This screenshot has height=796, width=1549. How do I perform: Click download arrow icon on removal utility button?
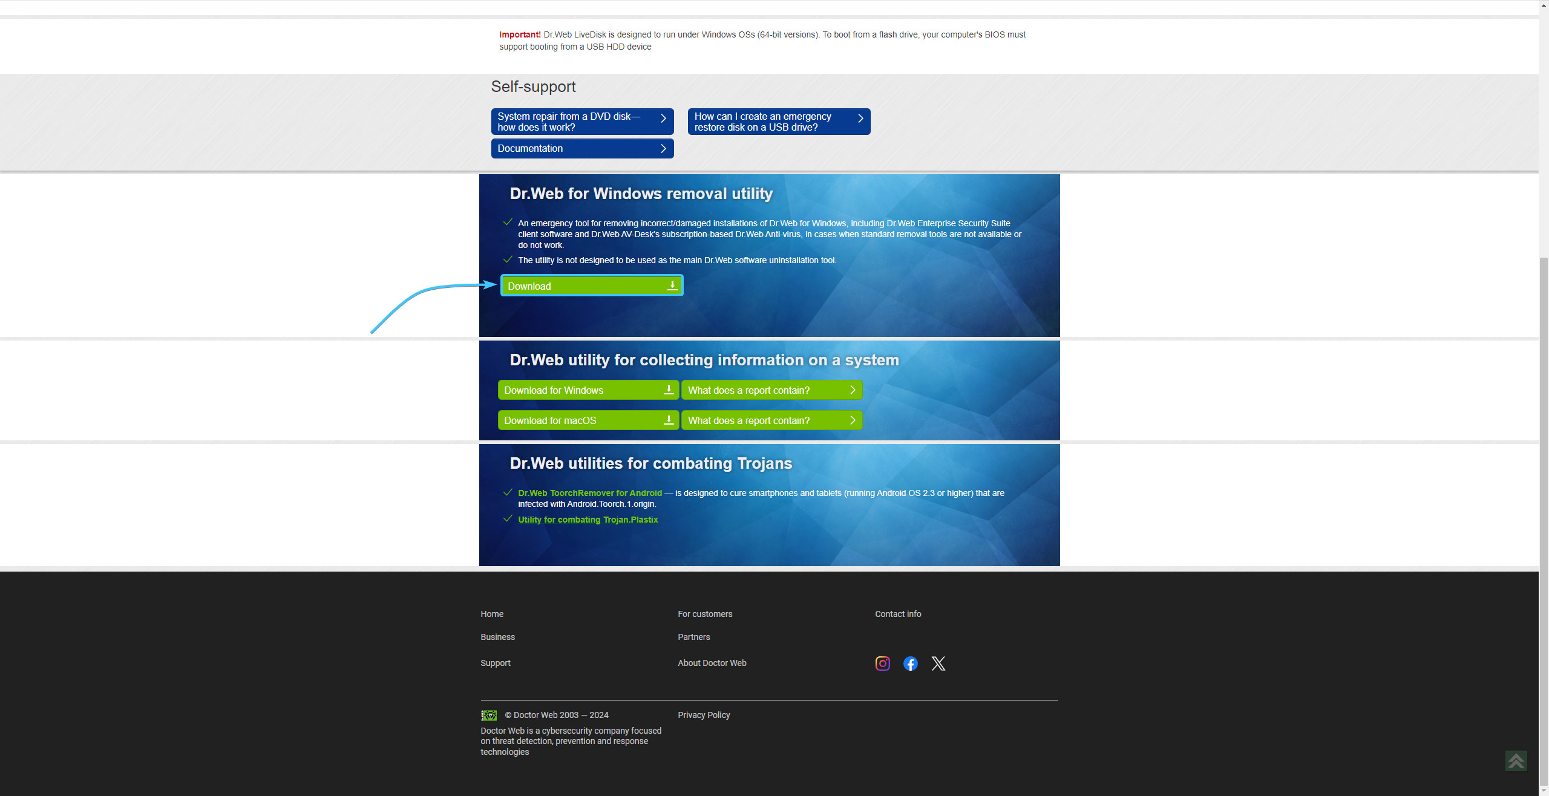[x=672, y=286]
